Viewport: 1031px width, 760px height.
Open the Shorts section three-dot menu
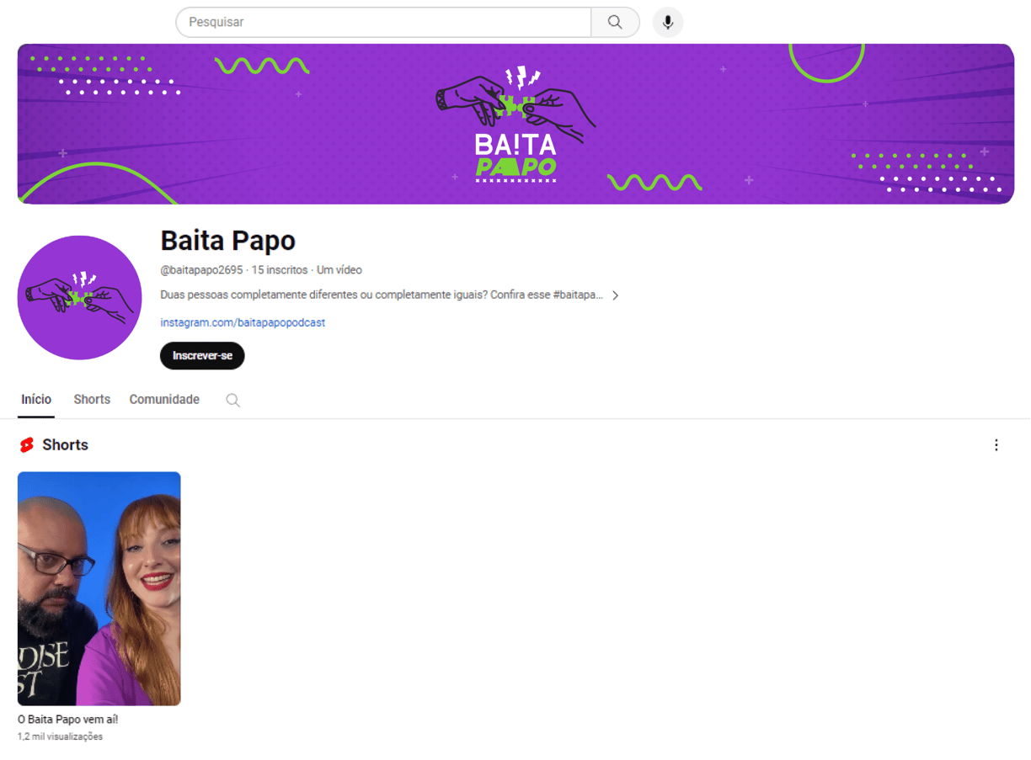click(996, 445)
